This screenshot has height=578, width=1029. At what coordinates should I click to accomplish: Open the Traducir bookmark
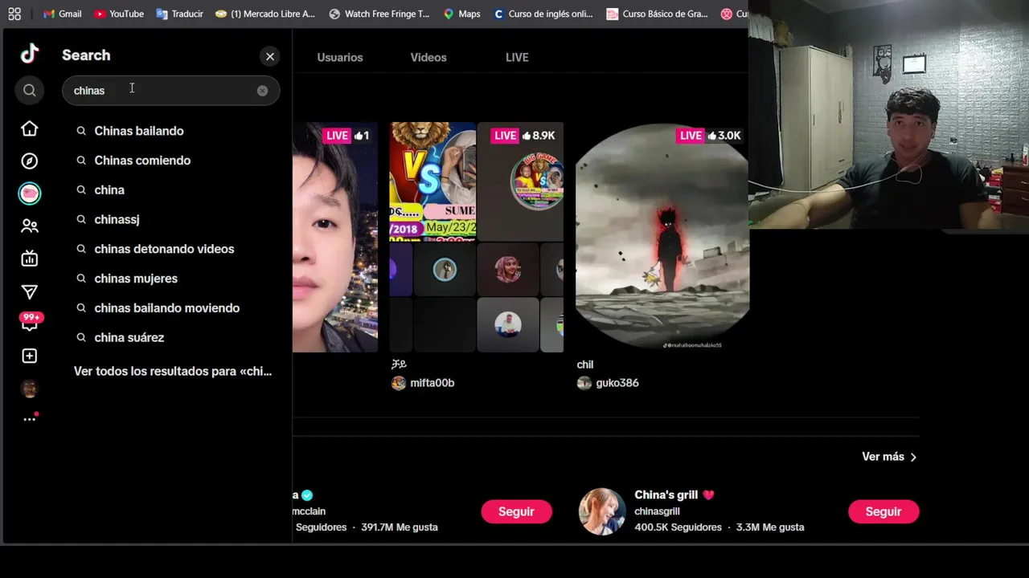[x=179, y=14]
